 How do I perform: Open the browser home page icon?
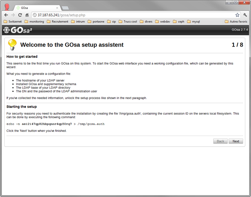click(27, 15)
